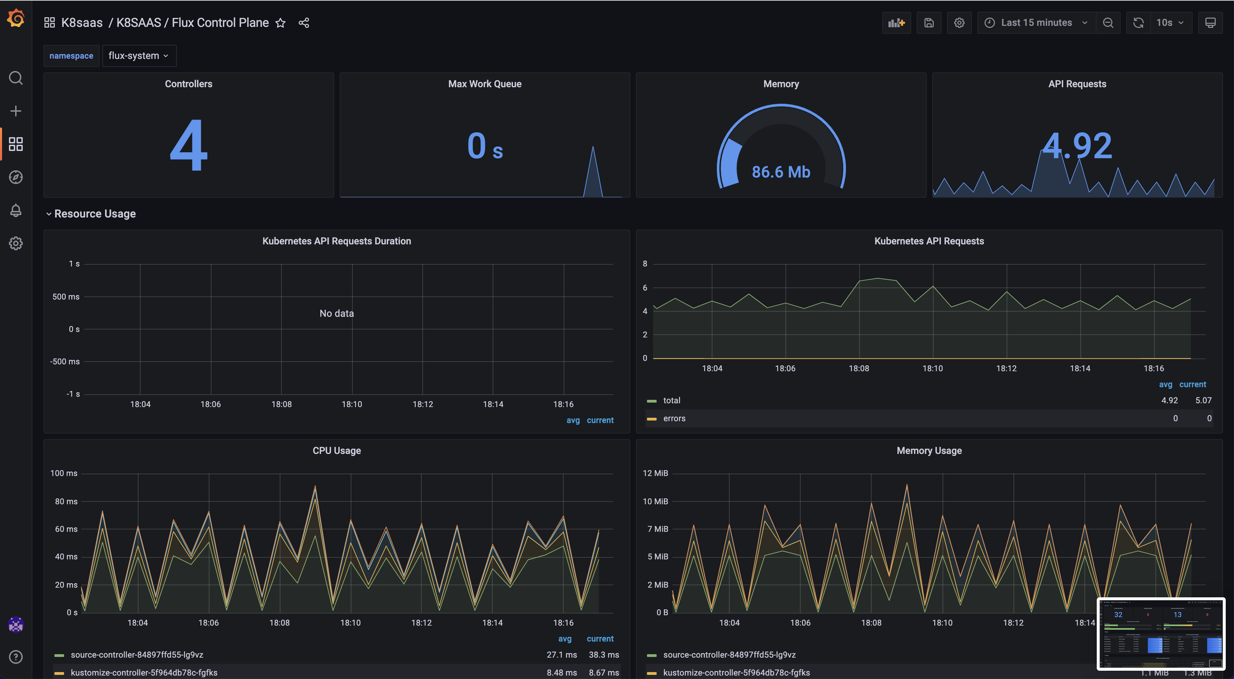Cycle view mode with the monitor icon
This screenshot has height=679, width=1234.
(x=1211, y=22)
